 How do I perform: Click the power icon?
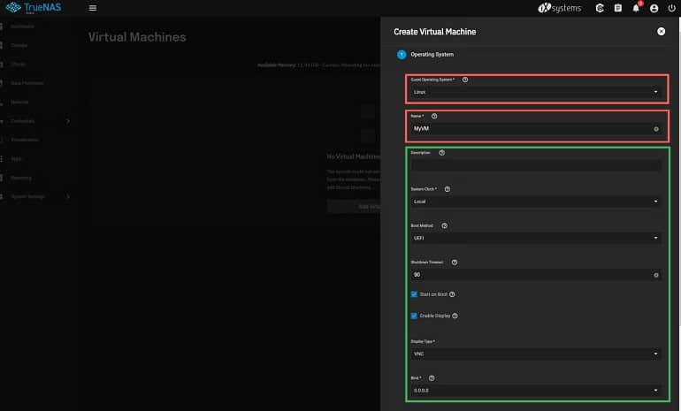[x=671, y=8]
